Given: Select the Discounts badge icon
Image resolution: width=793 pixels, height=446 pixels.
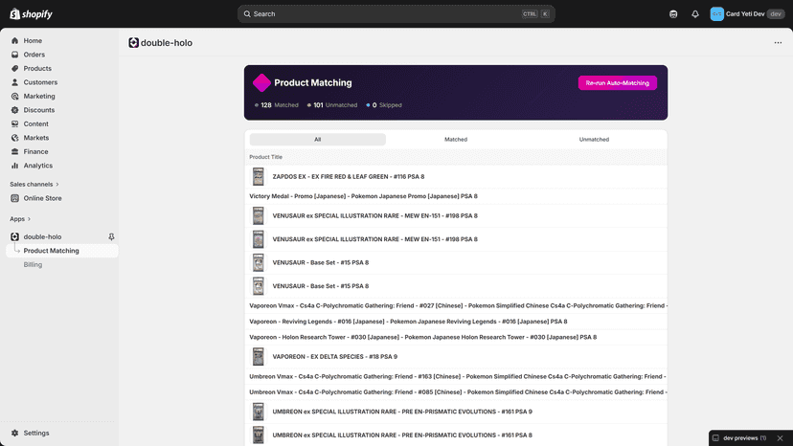Looking at the screenshot, I should (14, 110).
